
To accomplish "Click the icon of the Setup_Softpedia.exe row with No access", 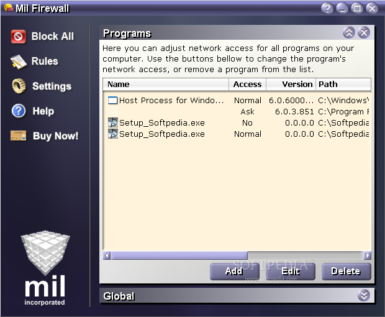I will coord(112,122).
